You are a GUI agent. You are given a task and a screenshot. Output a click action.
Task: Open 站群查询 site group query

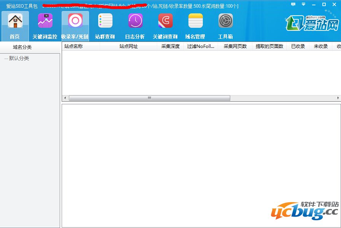click(x=105, y=26)
